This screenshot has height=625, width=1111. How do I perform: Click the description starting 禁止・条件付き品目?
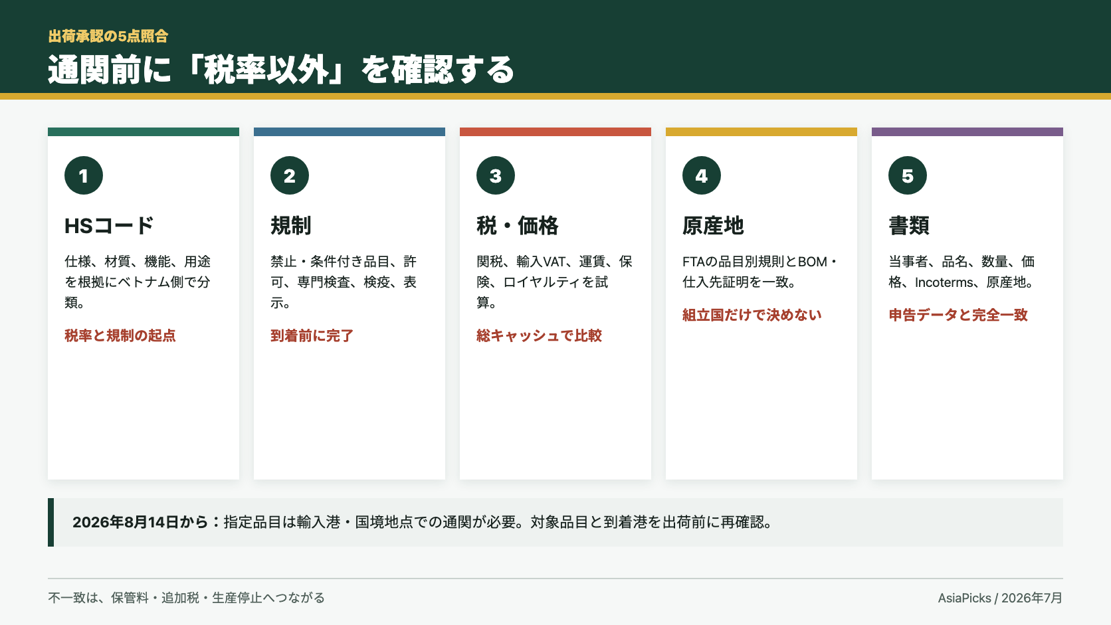click(x=344, y=282)
